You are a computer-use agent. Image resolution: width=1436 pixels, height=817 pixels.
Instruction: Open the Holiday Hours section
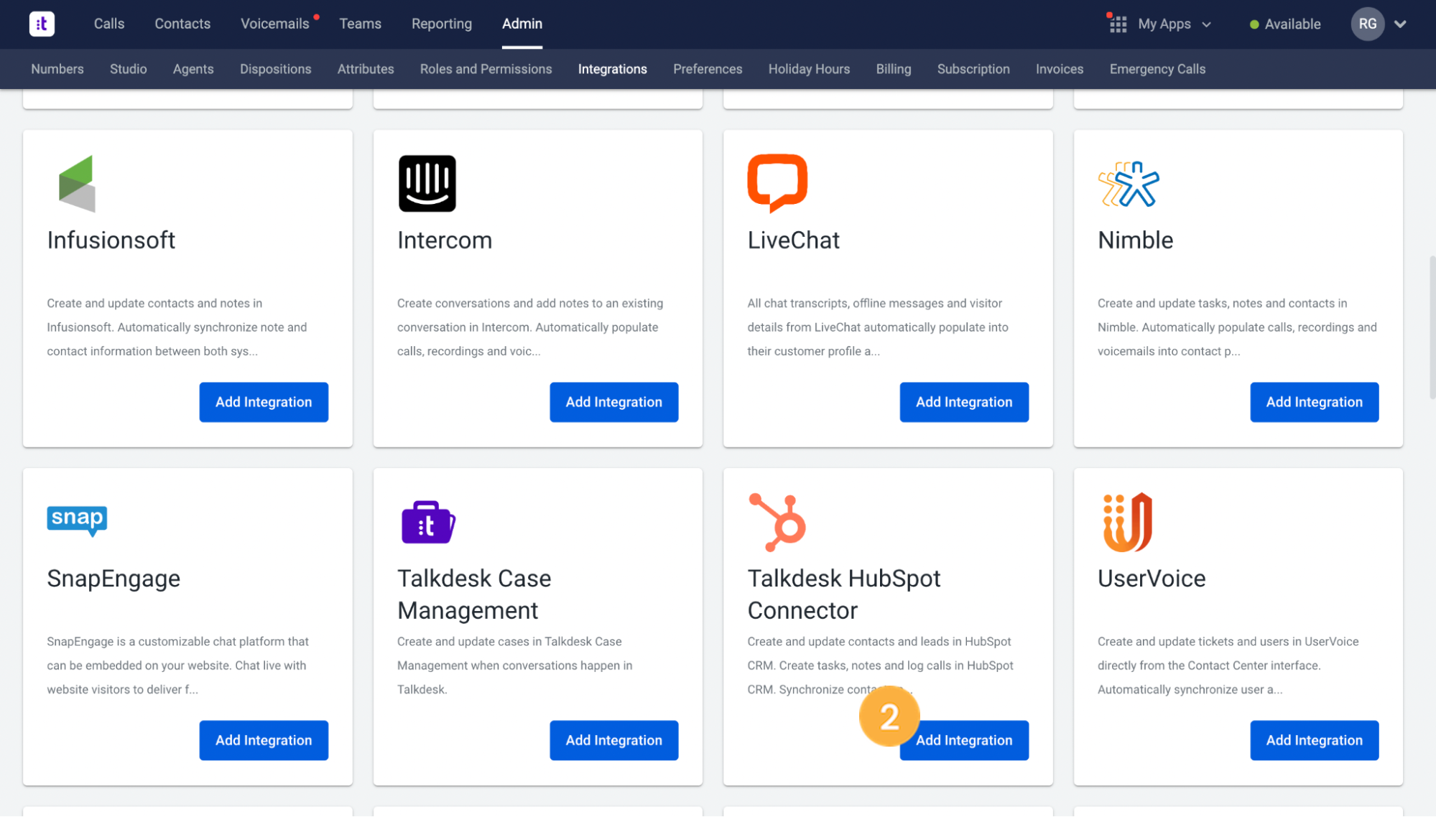tap(809, 69)
